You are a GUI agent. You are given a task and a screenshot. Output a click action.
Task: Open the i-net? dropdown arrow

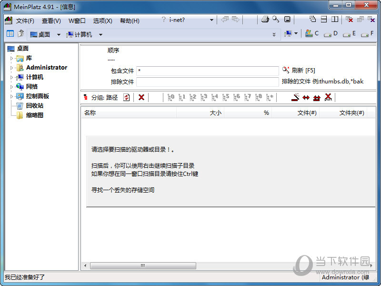point(211,20)
